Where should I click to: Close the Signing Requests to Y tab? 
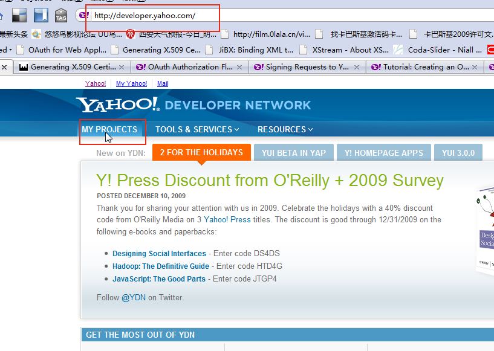(x=357, y=67)
